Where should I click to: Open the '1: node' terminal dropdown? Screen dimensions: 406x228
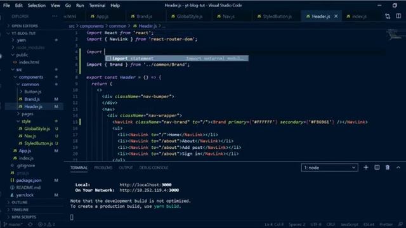(x=330, y=167)
